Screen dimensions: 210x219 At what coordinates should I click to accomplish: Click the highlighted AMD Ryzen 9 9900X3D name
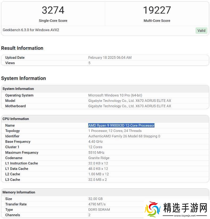pos(121,125)
